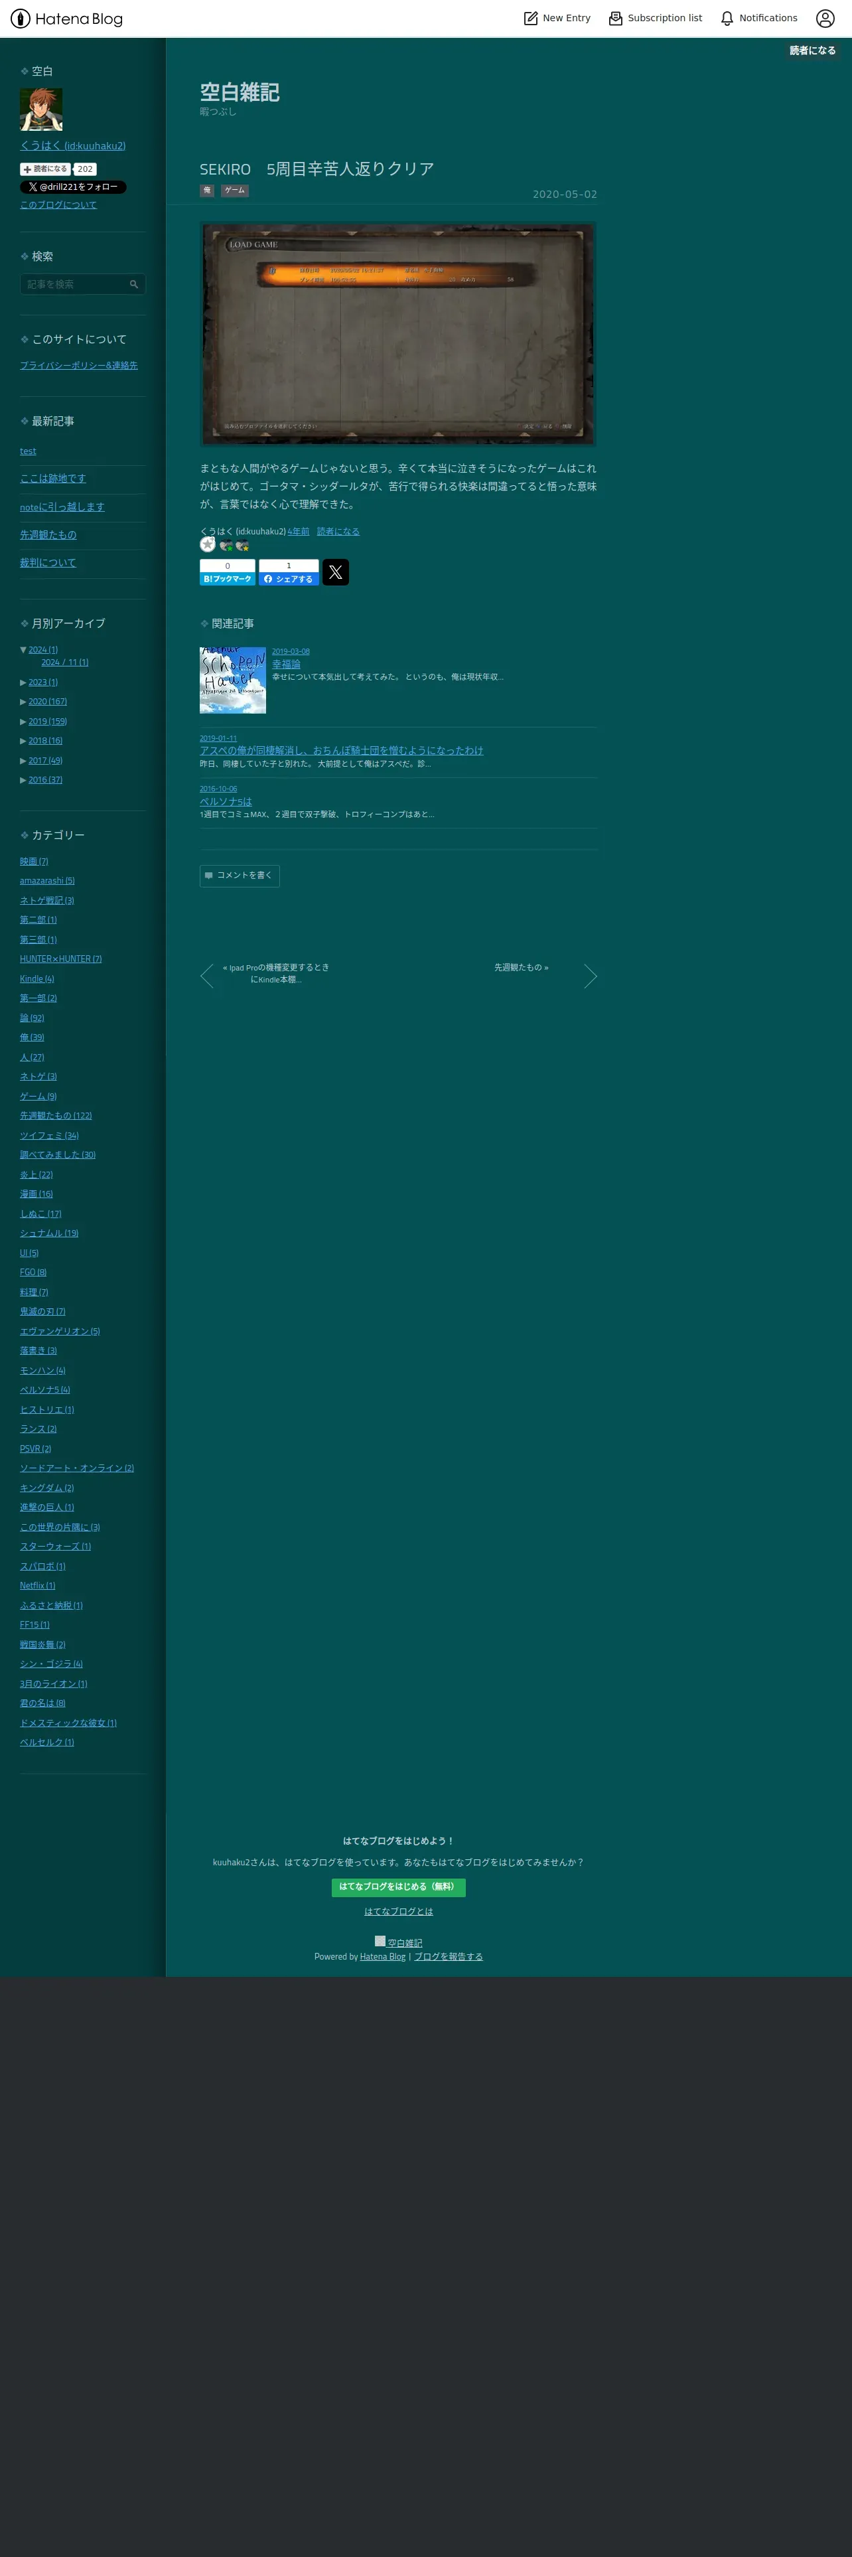This screenshot has width=852, height=2557.
Task: Click the Hatena B!ブックマーク button
Action: pos(227,573)
